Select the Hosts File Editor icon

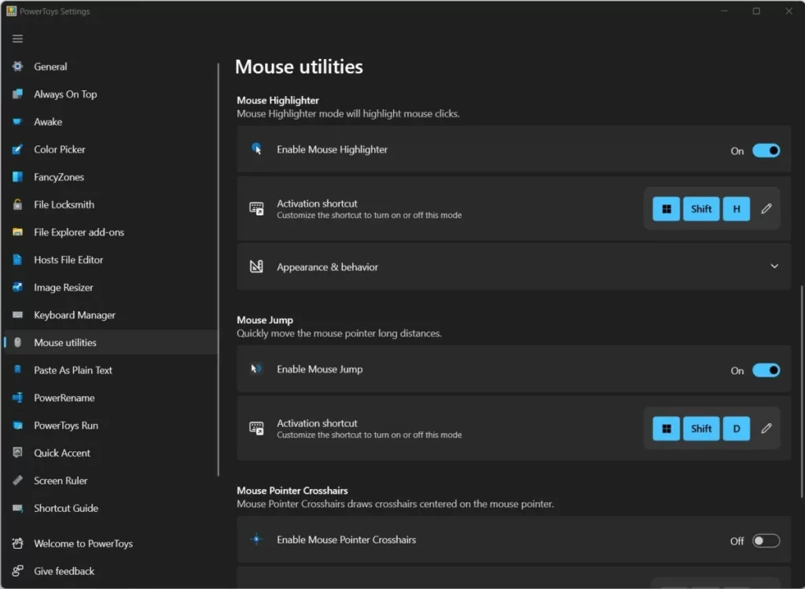coord(17,260)
